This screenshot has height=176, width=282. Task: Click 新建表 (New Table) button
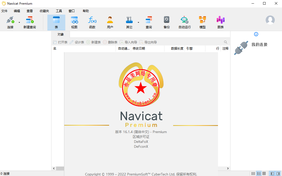93,42
